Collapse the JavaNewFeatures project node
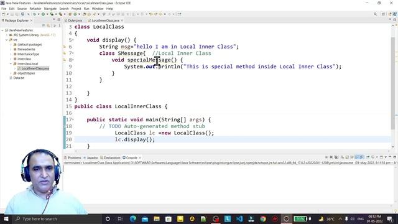The width and height of the screenshot is (398, 224). pyautogui.click(x=2, y=30)
